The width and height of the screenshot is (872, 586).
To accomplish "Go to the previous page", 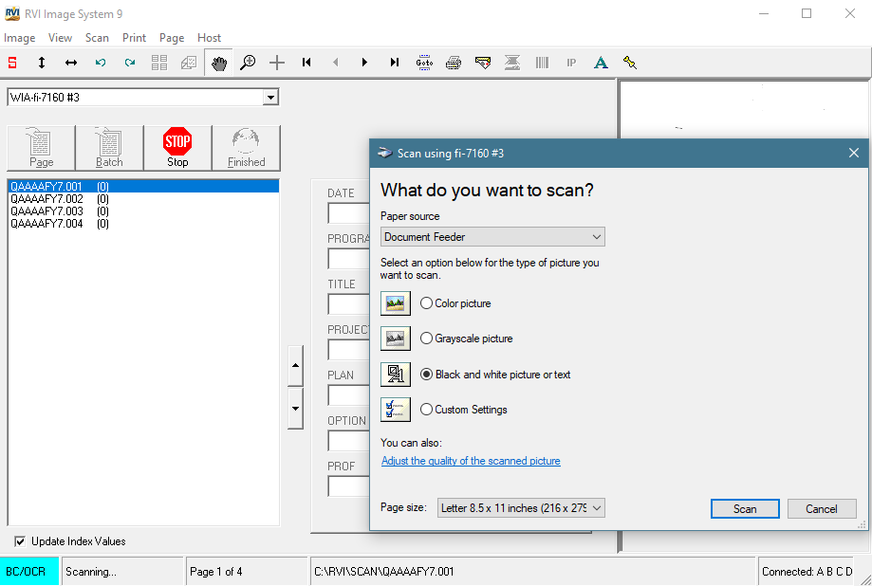I will pyautogui.click(x=336, y=63).
